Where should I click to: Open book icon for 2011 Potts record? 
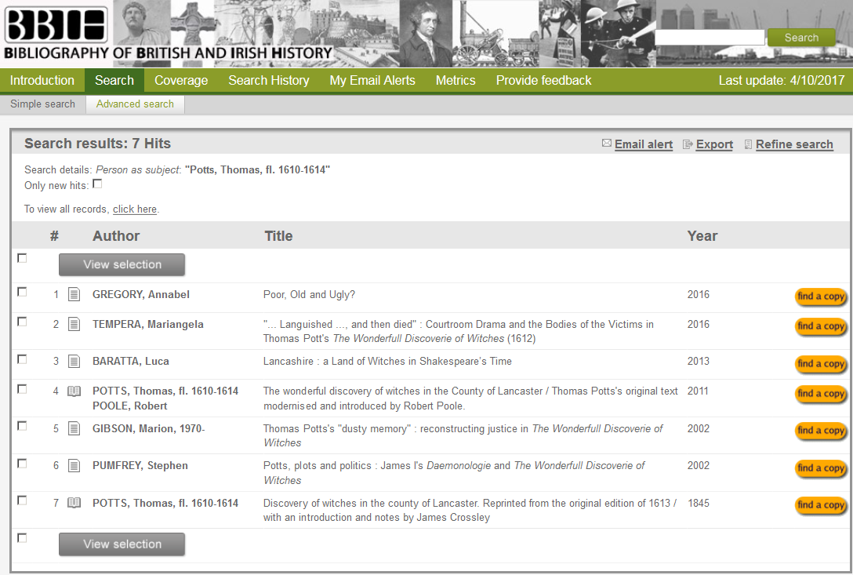(74, 391)
